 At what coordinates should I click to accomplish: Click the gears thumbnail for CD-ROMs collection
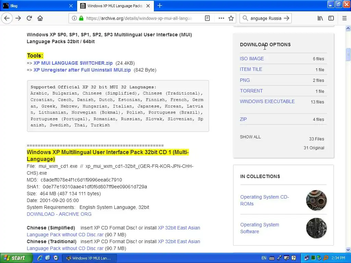(316, 200)
